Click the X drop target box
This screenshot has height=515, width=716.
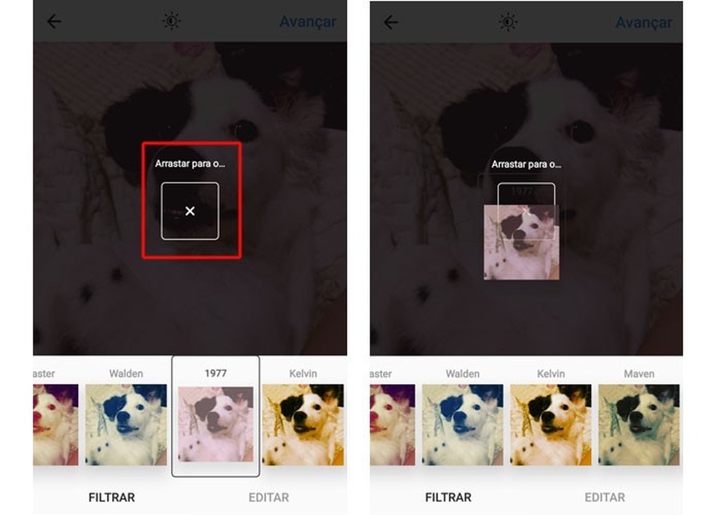[190, 211]
